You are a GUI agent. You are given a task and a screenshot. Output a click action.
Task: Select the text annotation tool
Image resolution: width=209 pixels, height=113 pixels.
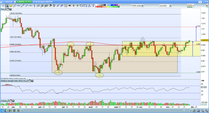click(x=66, y=6)
